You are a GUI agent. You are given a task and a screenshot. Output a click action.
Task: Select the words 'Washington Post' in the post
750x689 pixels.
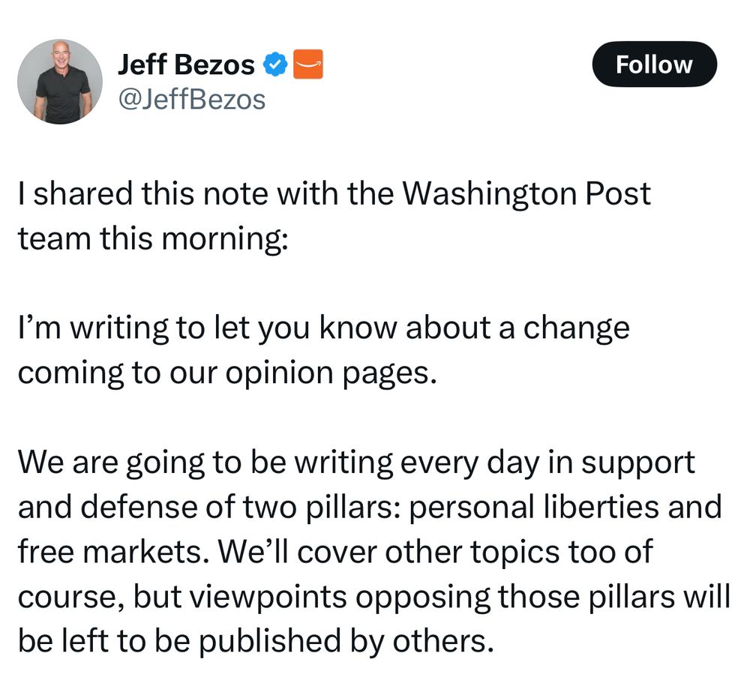pos(526,193)
